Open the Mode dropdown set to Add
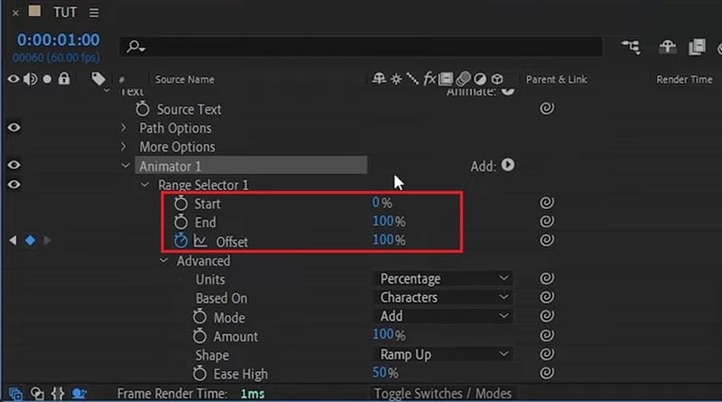 [443, 316]
